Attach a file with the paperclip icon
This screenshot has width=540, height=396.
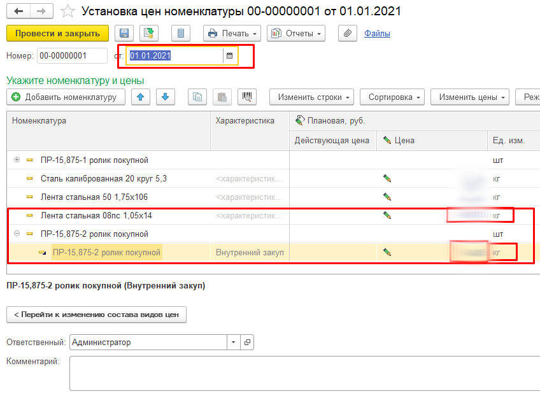[348, 33]
